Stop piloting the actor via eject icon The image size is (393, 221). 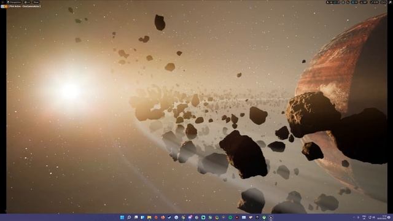click(2, 6)
